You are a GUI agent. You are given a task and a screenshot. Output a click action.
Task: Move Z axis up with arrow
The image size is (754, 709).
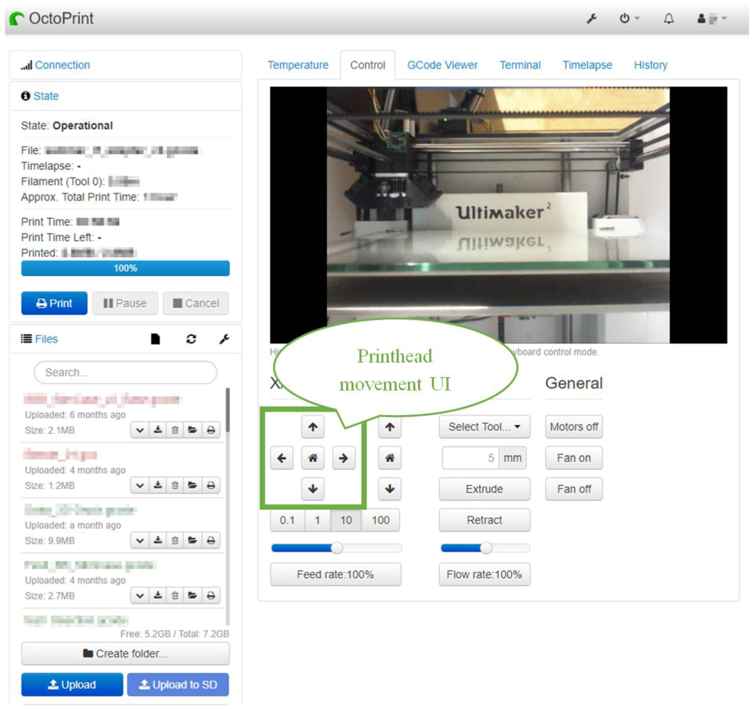(x=389, y=427)
